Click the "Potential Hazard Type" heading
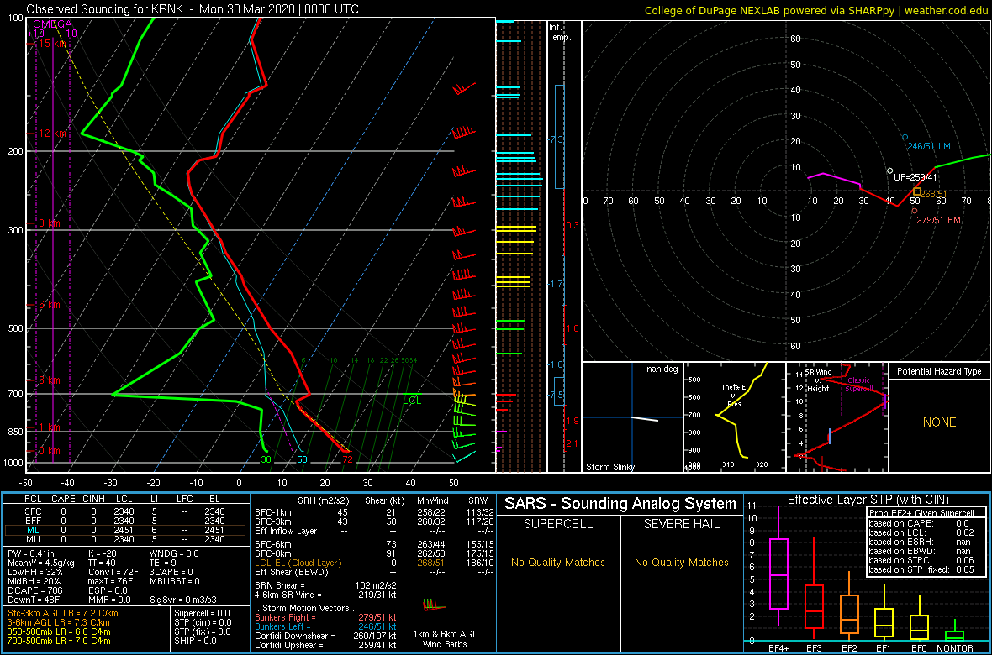The width and height of the screenshot is (992, 655). click(x=939, y=371)
